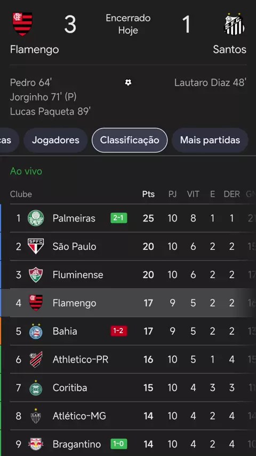Sort standings by Pts column header
The height and width of the screenshot is (456, 256).
[148, 194]
